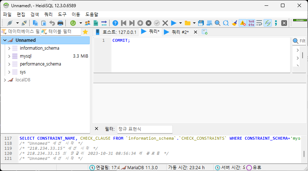Screen dimensions: 308x171
Task: Click the save floppy disk icon
Action: (x=201, y=23)
